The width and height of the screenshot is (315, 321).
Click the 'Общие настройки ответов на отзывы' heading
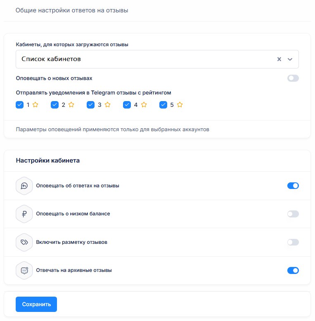tap(72, 10)
